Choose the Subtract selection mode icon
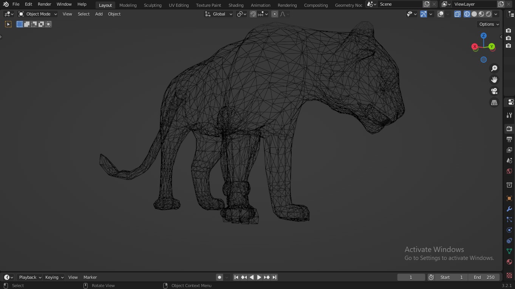This screenshot has width=515, height=289. [x=34, y=24]
